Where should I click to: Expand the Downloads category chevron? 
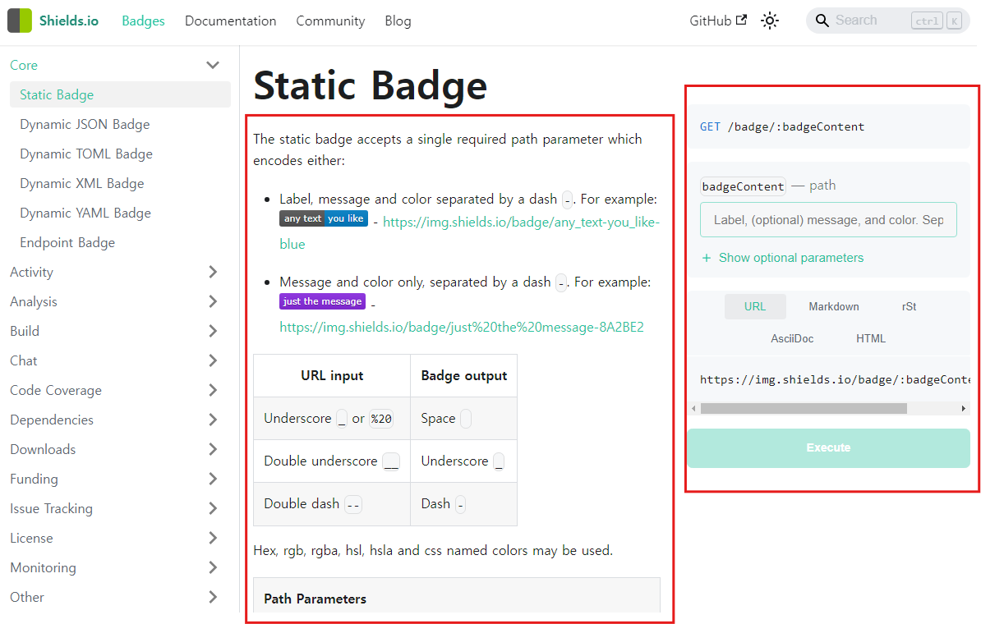(x=213, y=449)
